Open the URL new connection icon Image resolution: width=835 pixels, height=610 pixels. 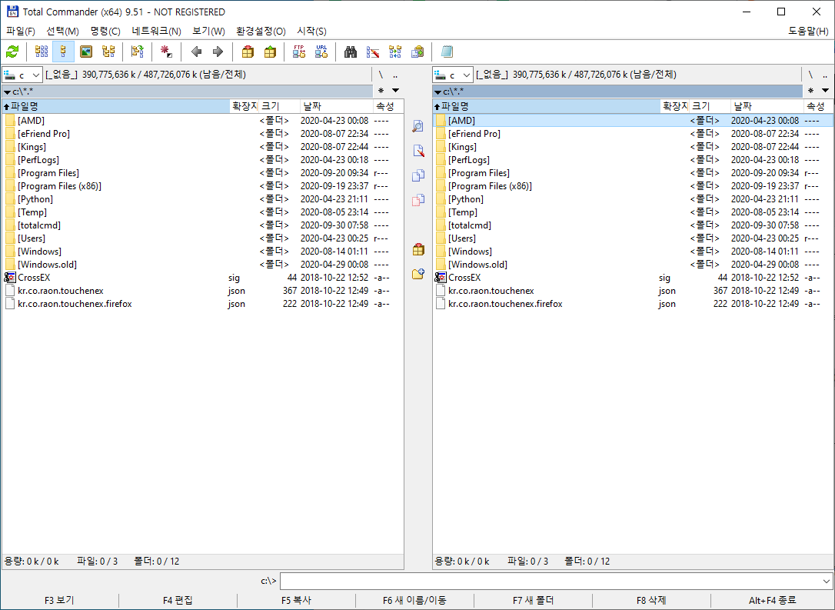click(x=321, y=52)
